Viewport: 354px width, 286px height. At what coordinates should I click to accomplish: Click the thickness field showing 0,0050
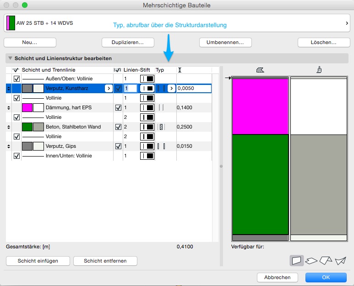pyautogui.click(x=193, y=88)
